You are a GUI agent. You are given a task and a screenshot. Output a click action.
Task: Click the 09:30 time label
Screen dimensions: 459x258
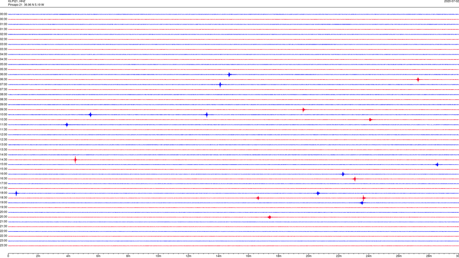tap(3, 109)
